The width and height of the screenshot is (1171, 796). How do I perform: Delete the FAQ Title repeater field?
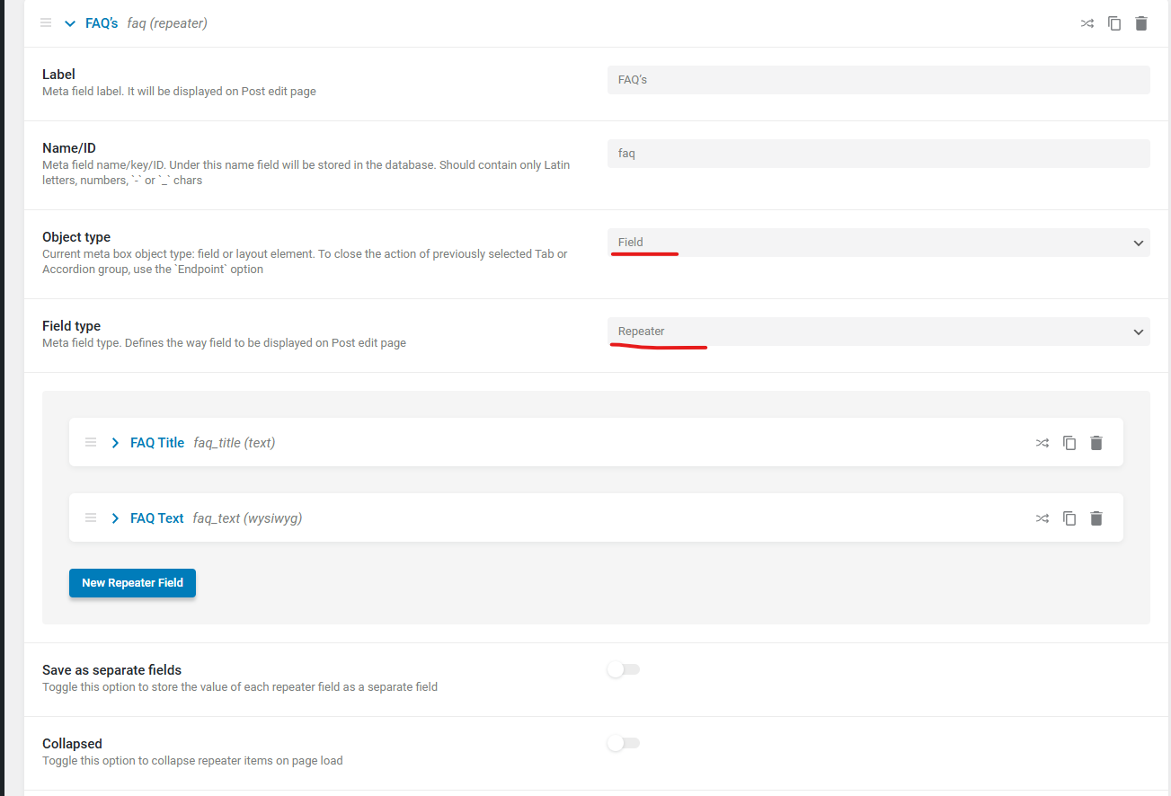click(x=1096, y=443)
